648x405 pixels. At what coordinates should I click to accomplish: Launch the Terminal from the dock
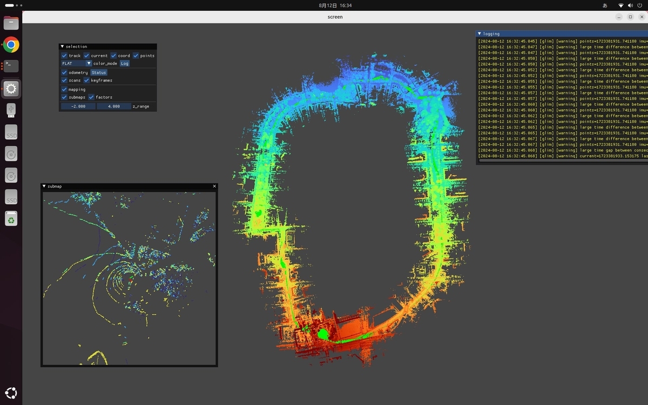[11, 66]
